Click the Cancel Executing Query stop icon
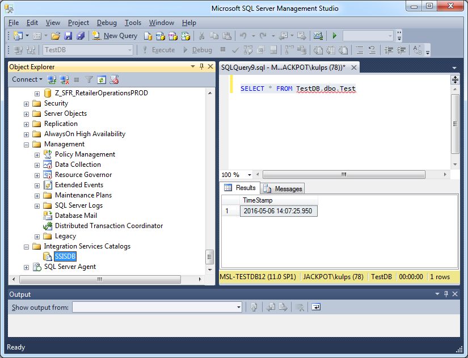Screen dimensions: 468x358 [x=223, y=49]
